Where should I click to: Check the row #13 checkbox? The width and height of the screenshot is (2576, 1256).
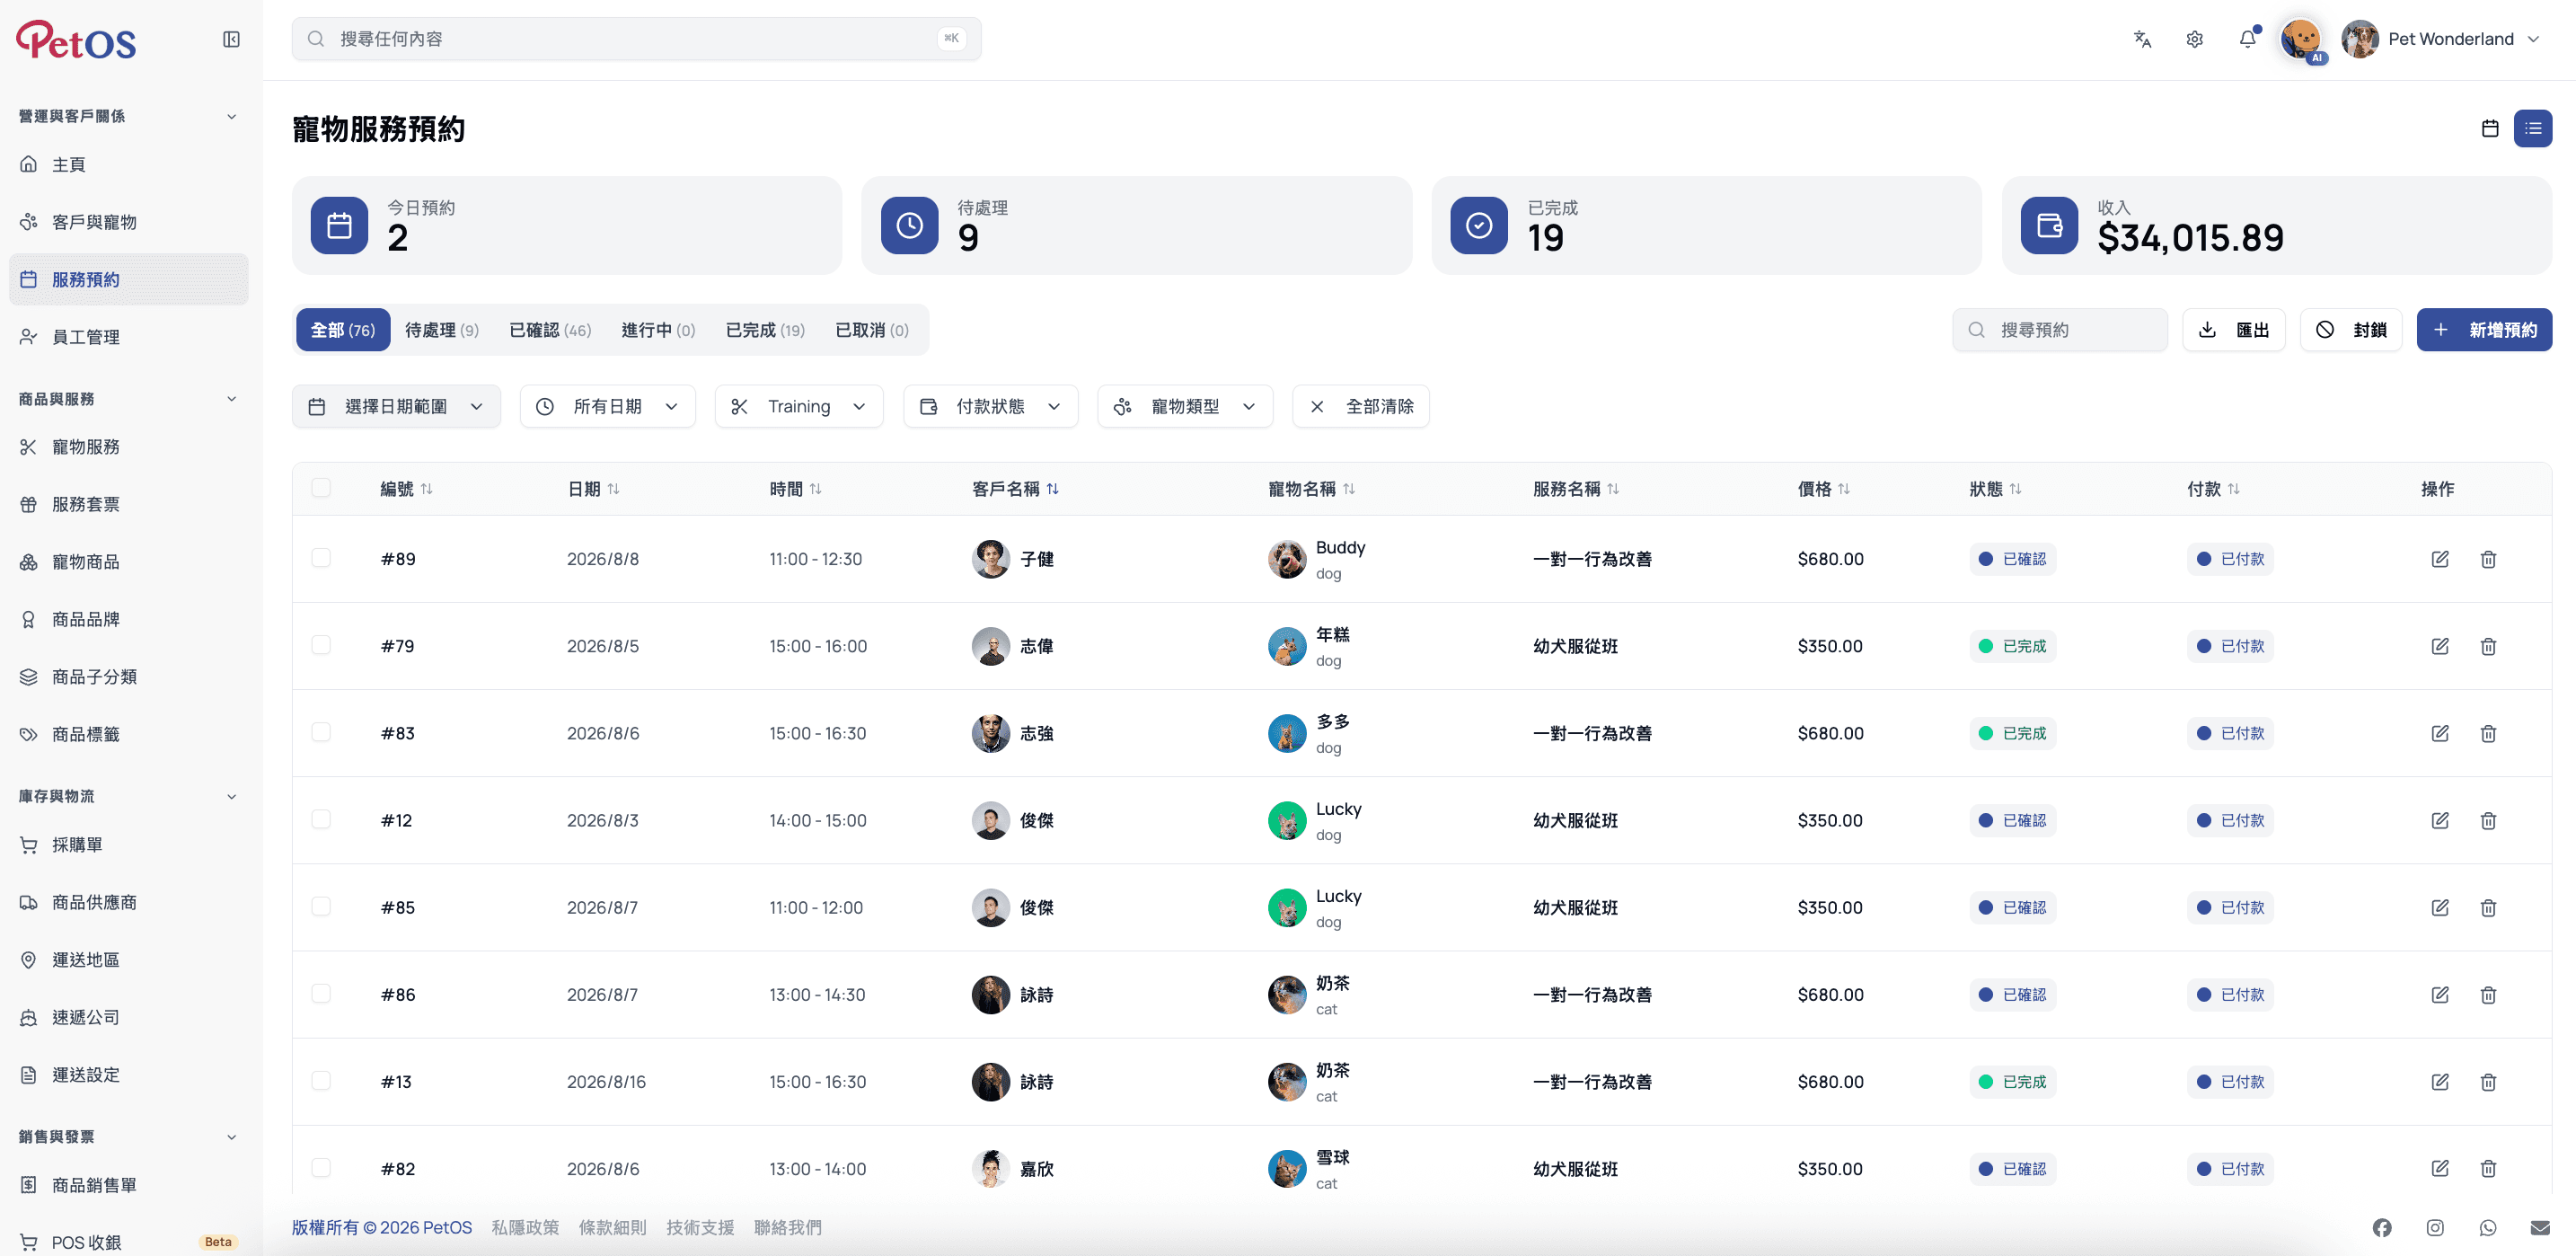coord(321,1080)
